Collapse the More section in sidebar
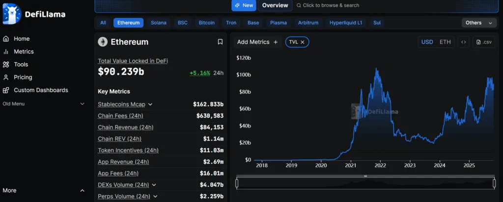Screen dimensions: 503x202 tap(82, 191)
